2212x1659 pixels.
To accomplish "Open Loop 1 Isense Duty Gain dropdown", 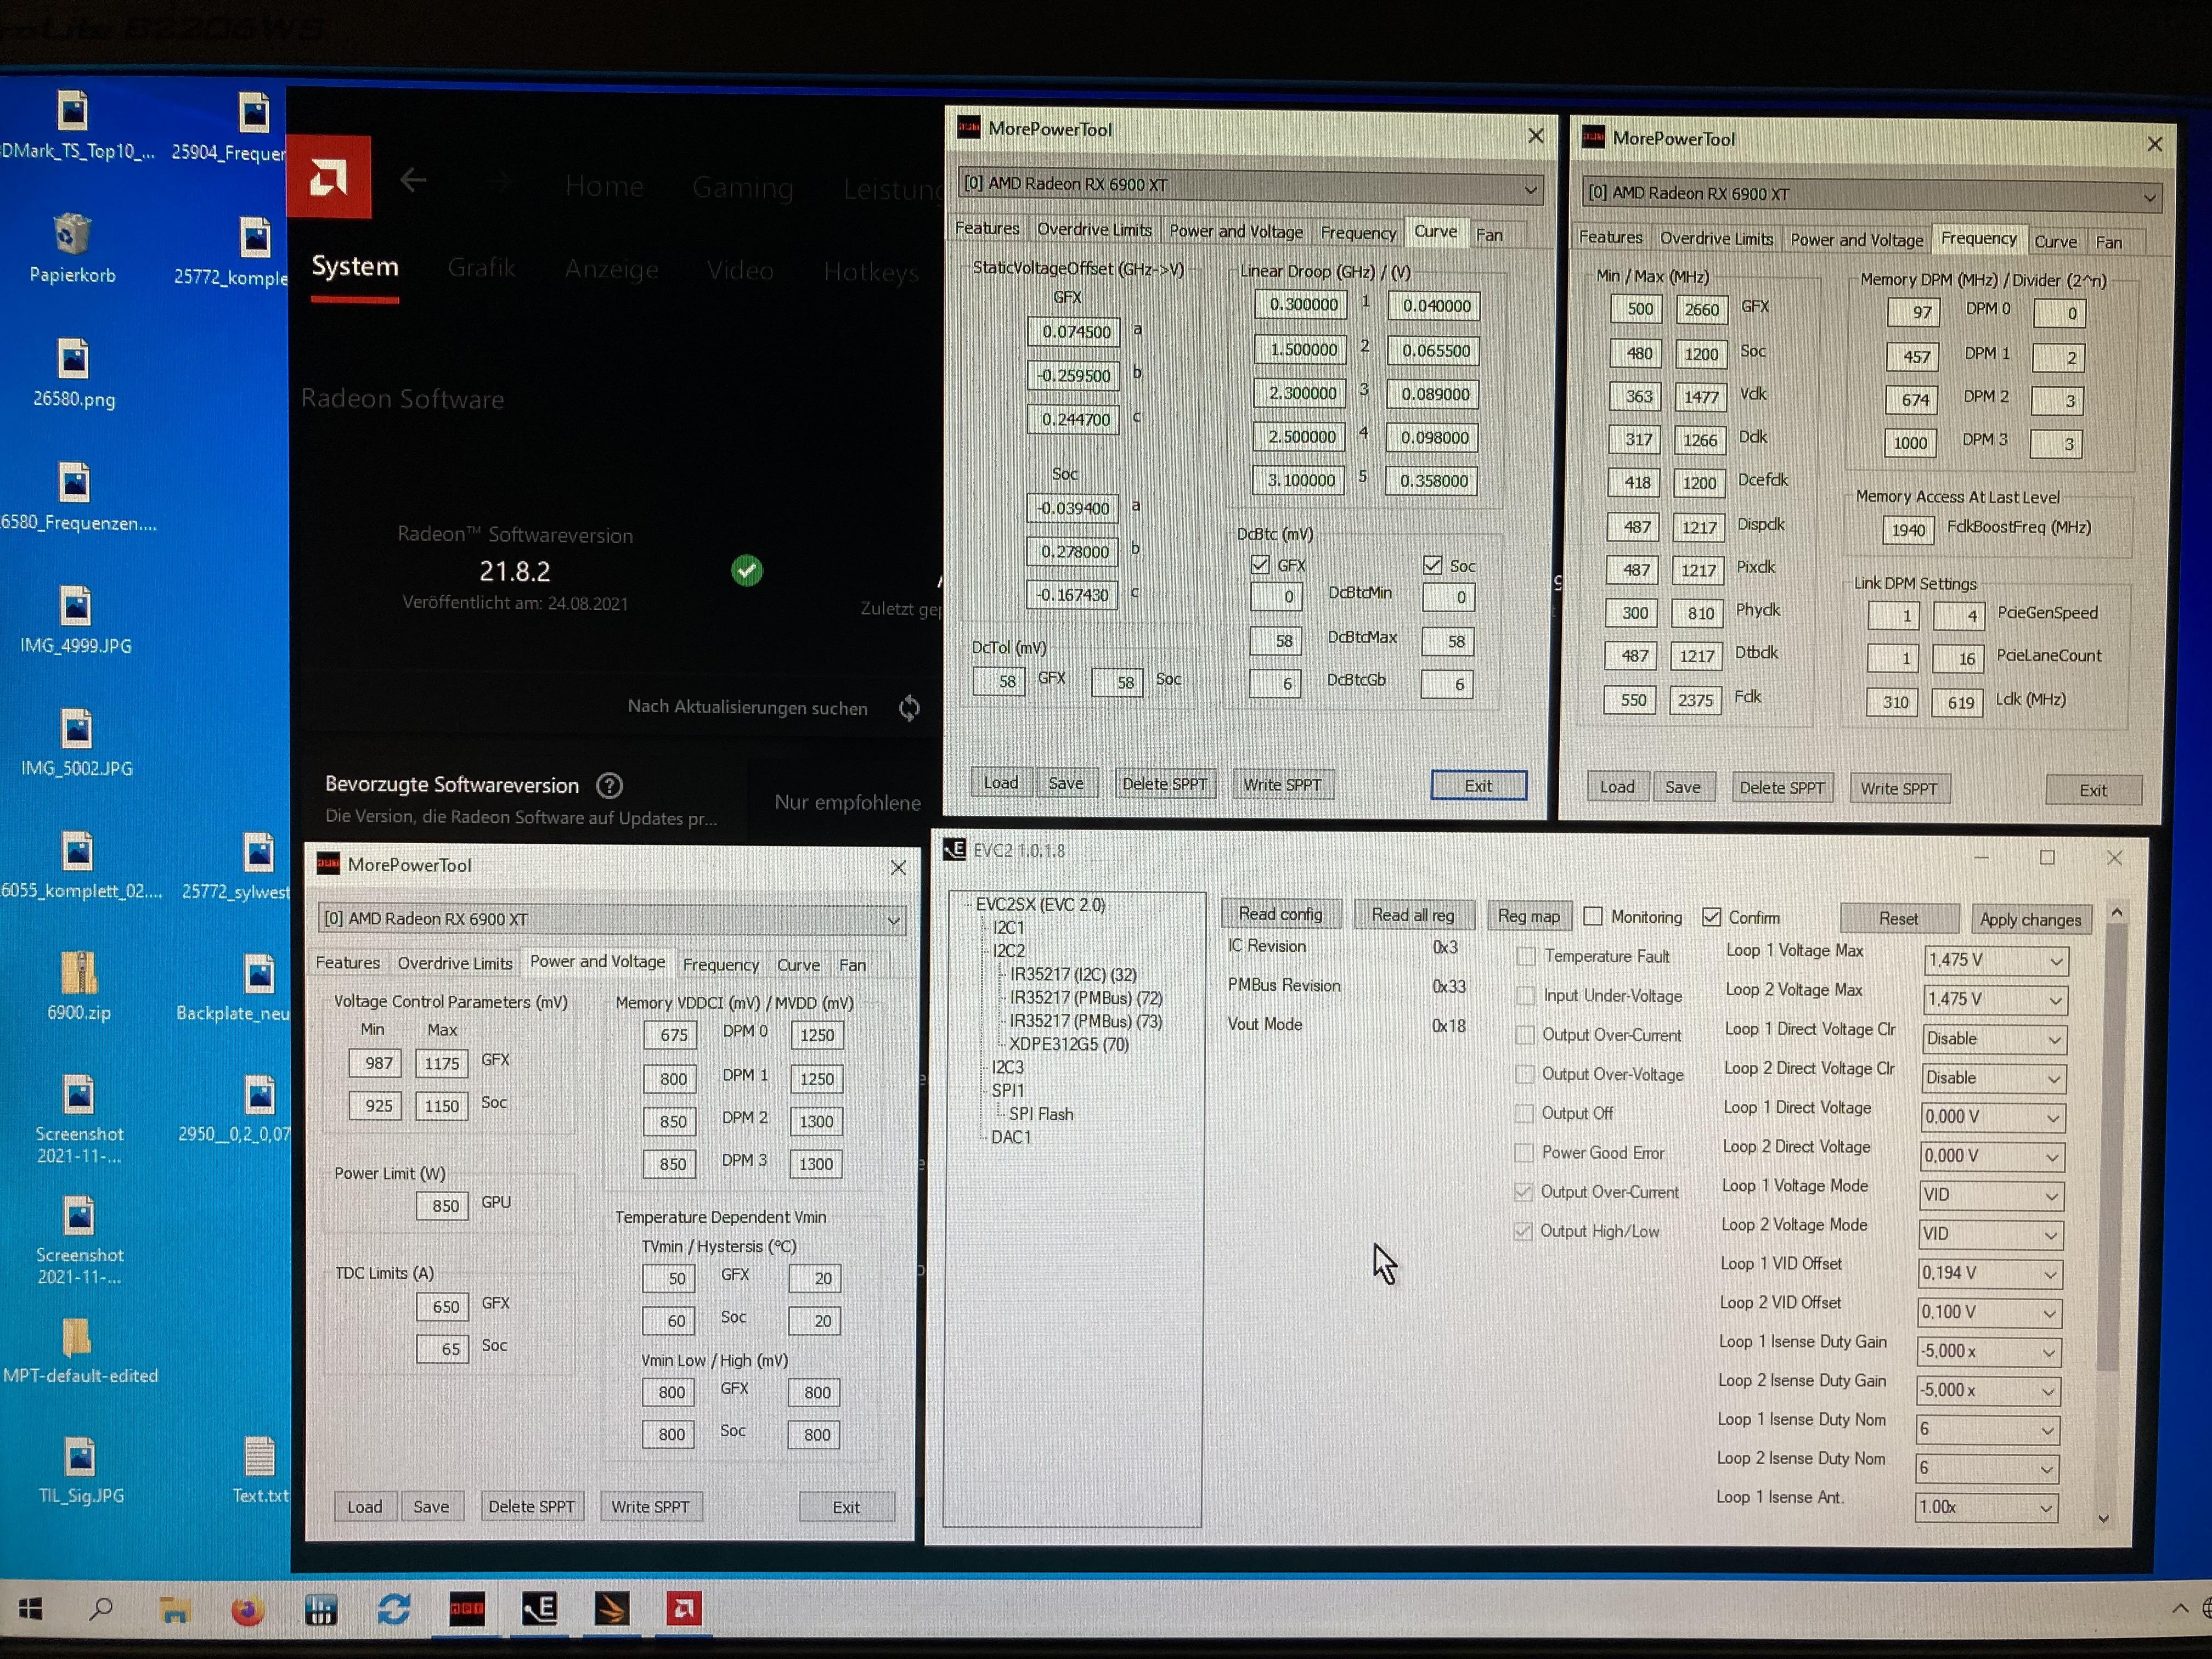I will click(1989, 1351).
